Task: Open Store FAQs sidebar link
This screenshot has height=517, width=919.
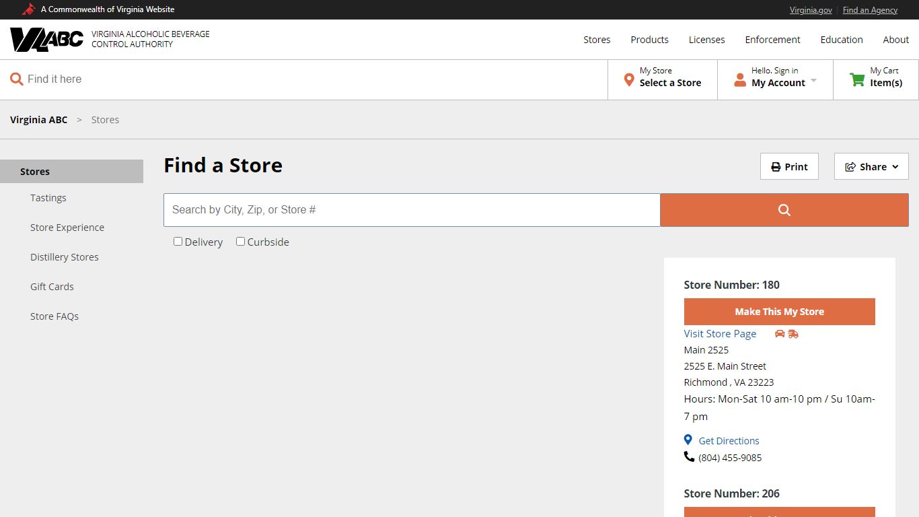Action: (54, 316)
